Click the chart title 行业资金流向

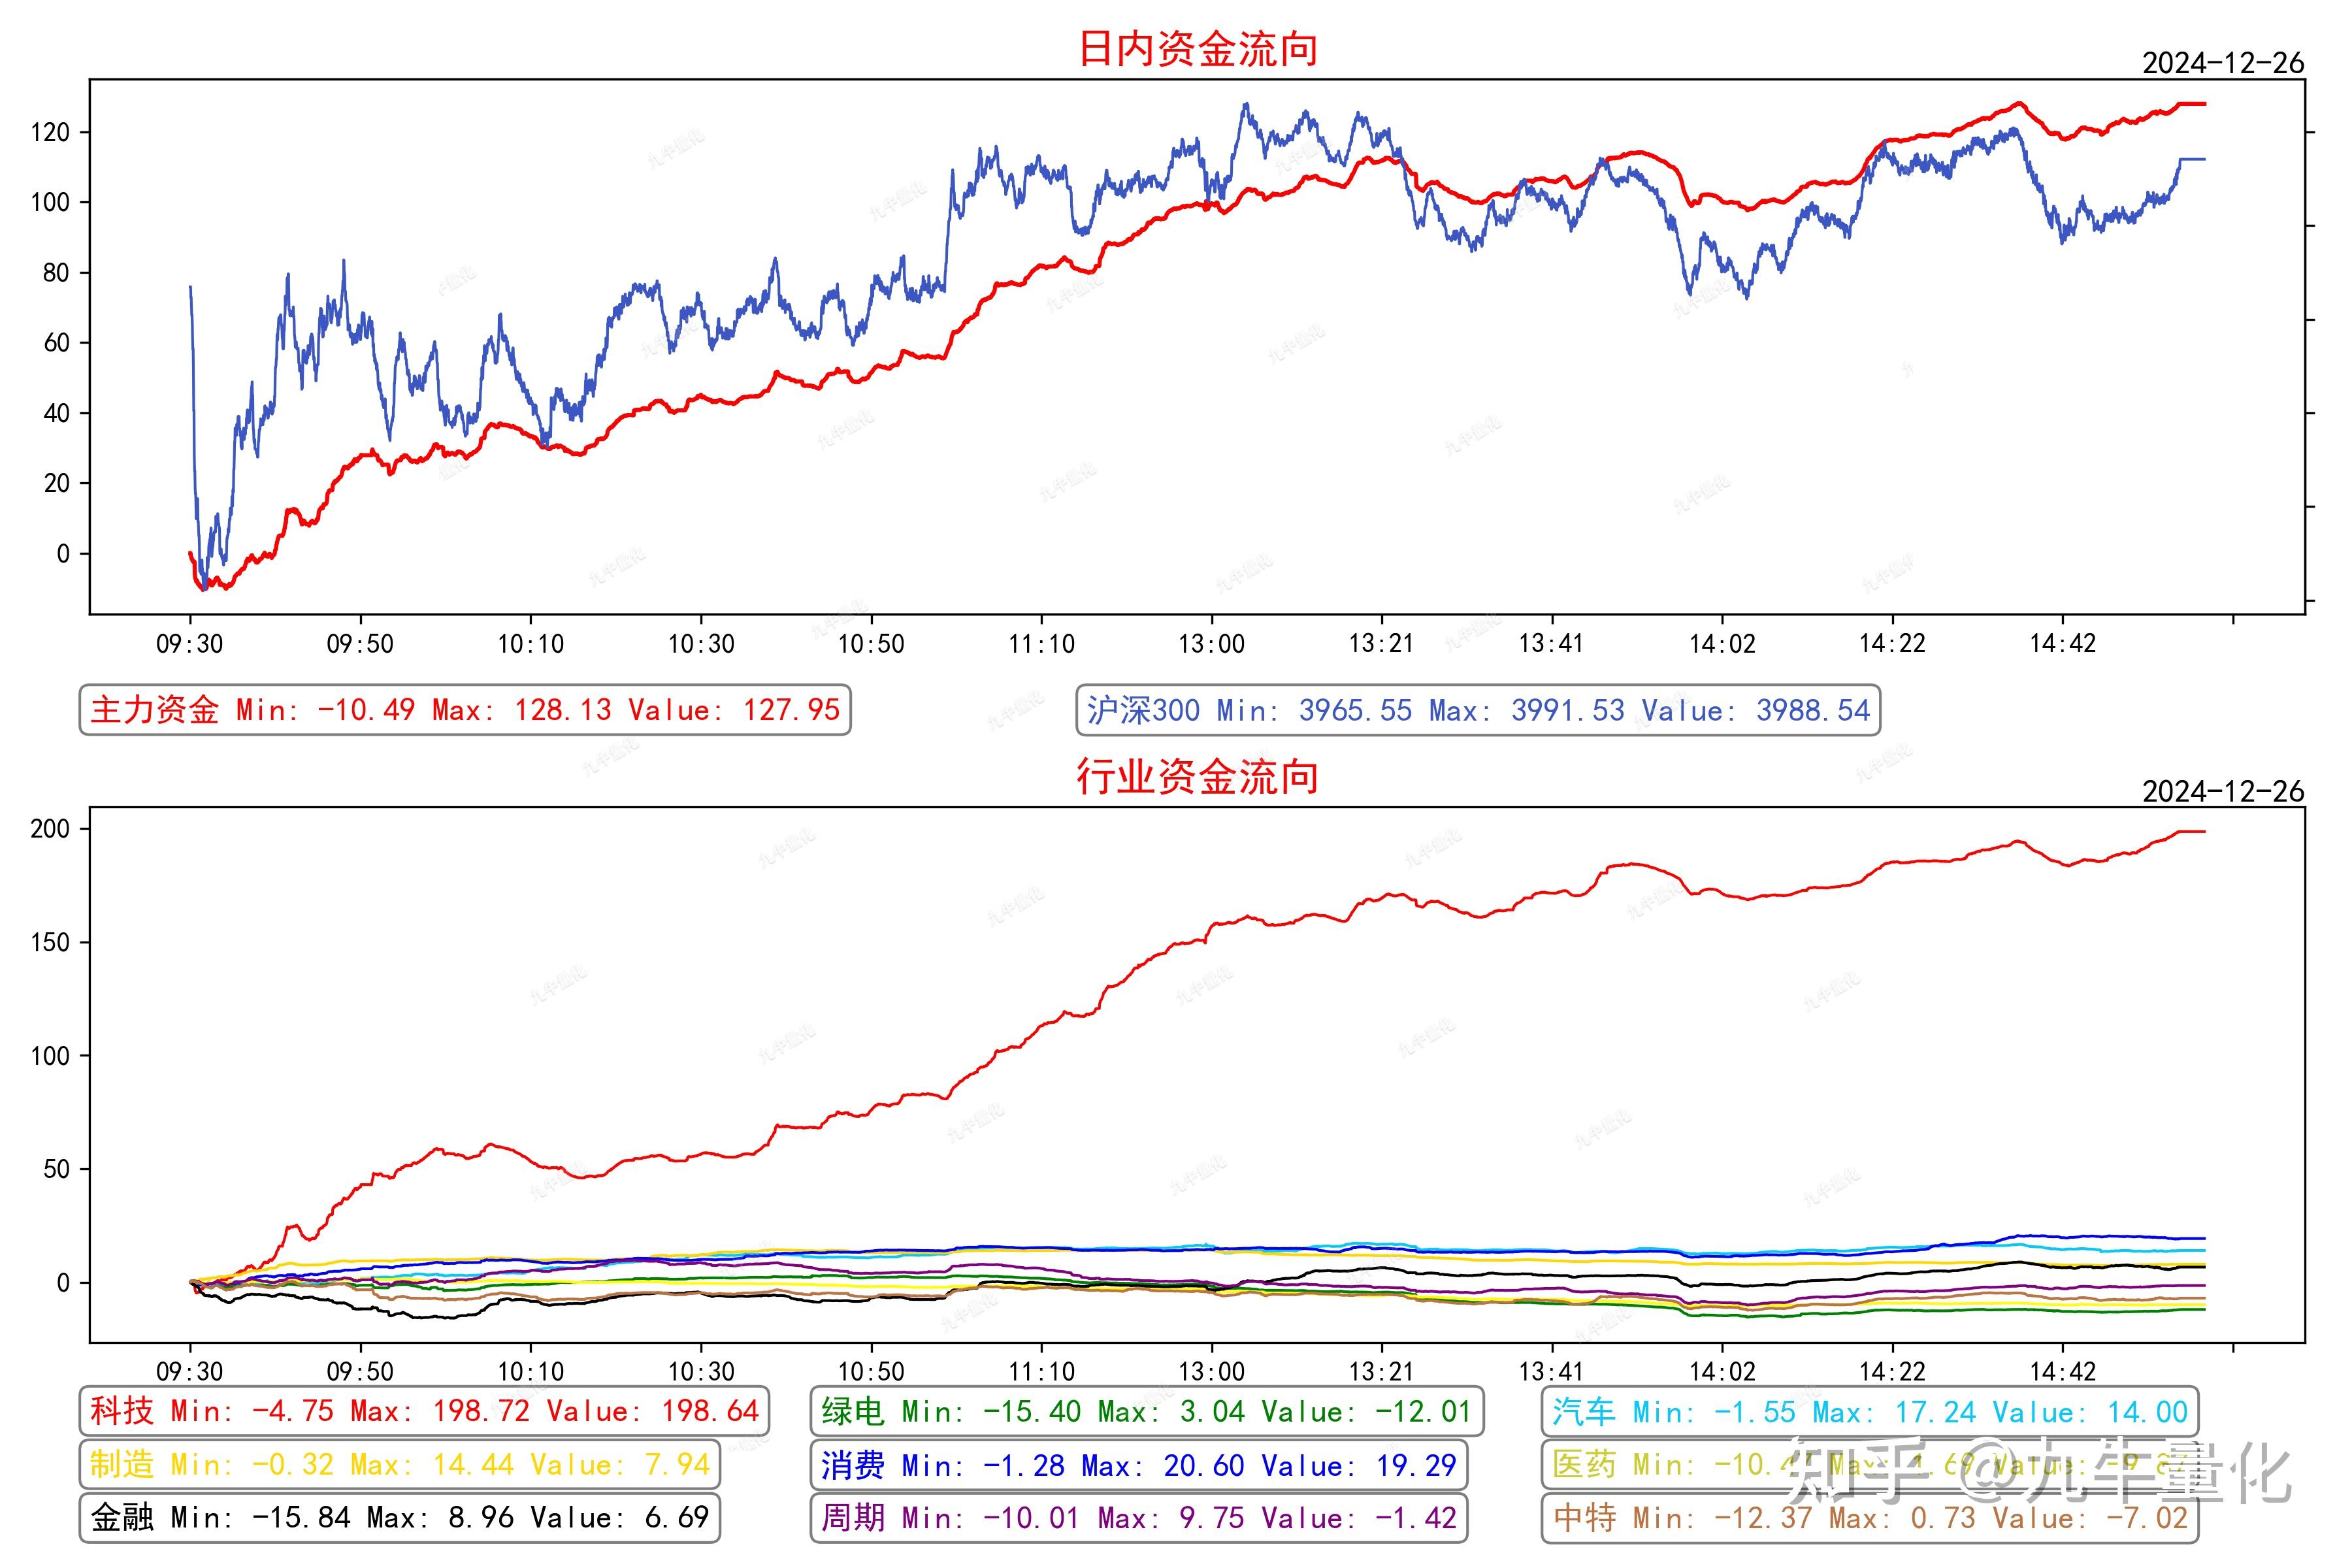[1197, 777]
